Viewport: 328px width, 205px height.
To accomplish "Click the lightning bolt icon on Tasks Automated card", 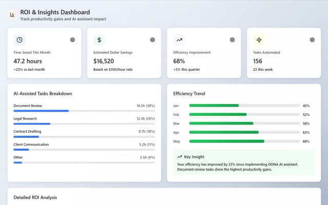I will click(x=259, y=39).
